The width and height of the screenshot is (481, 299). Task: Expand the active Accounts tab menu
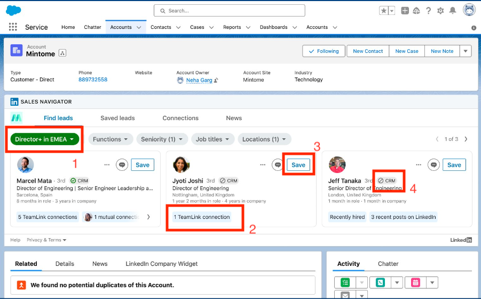(x=139, y=27)
